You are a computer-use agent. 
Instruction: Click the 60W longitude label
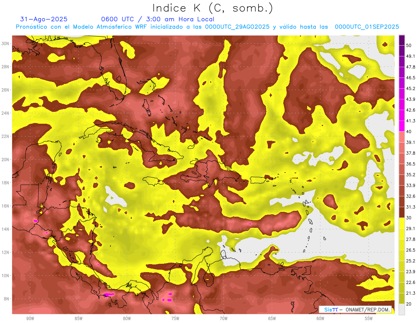point(320,318)
